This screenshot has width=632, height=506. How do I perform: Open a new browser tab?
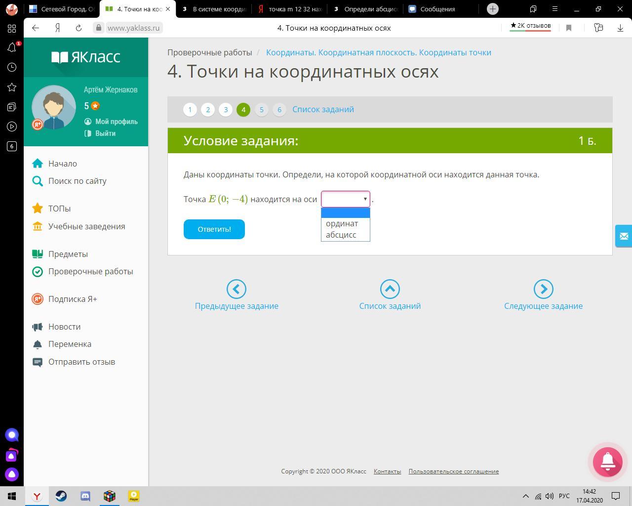point(492,9)
